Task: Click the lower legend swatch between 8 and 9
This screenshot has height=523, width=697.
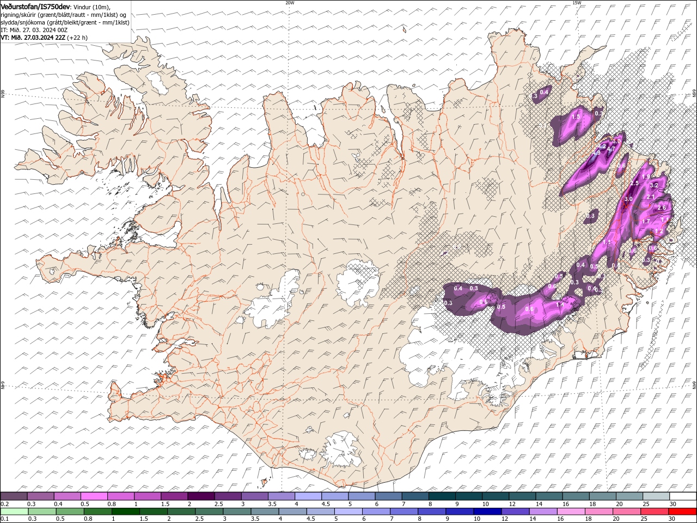Action: (431, 512)
